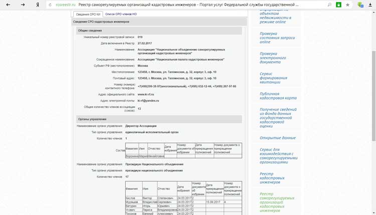Switch to the Список СРО членов НО tab

pos(121,14)
